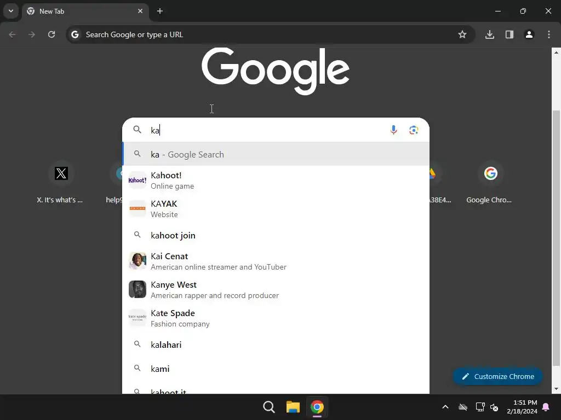This screenshot has height=420, width=561.
Task: Click the Kanye West photo thumbnail
Action: point(138,289)
